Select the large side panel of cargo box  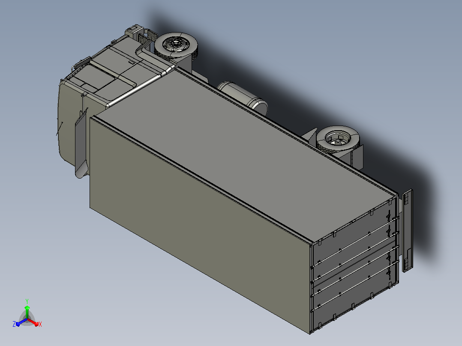tap(201, 225)
